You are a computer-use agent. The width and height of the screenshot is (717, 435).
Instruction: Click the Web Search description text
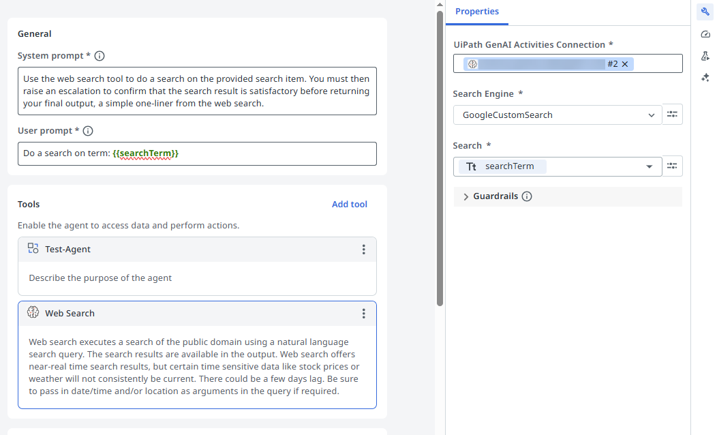pos(194,366)
